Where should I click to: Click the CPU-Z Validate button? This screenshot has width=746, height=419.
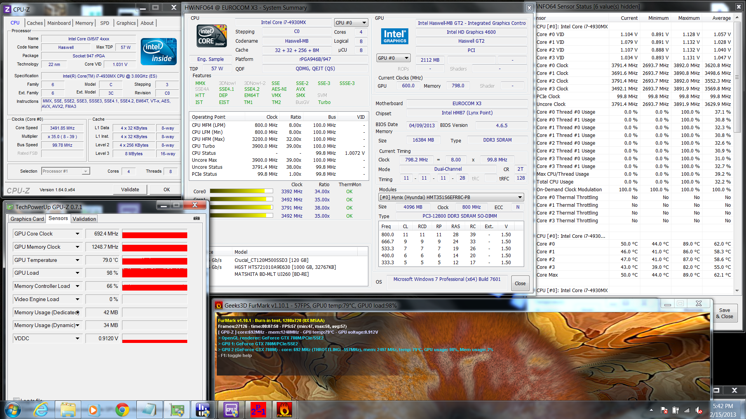click(130, 189)
